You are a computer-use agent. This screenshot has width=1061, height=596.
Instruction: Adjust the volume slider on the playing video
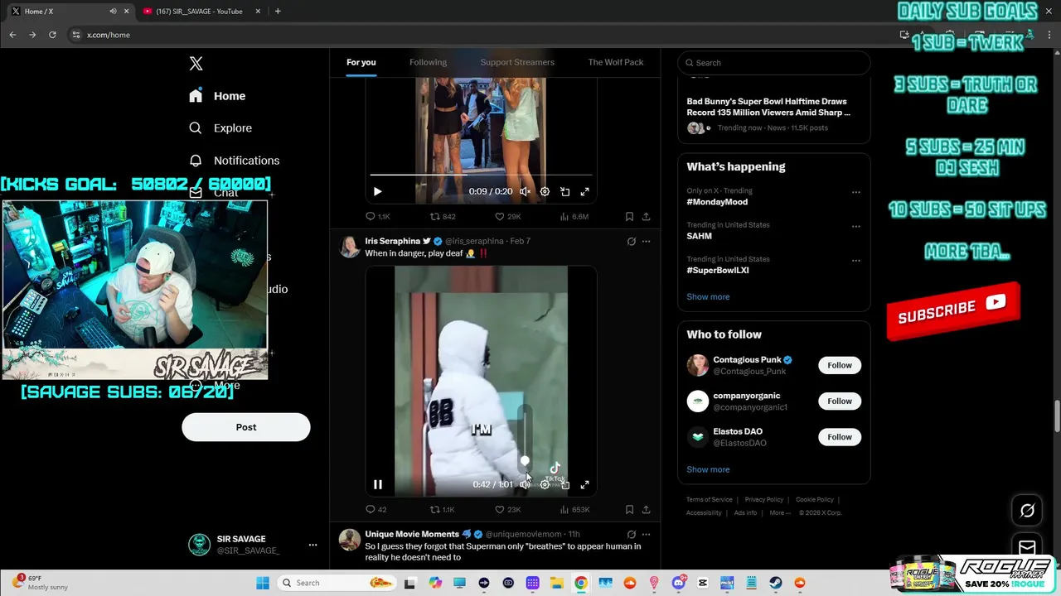(x=525, y=439)
